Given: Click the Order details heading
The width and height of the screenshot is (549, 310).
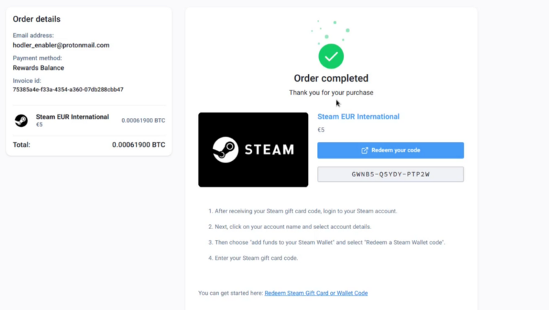Looking at the screenshot, I should [x=37, y=19].
